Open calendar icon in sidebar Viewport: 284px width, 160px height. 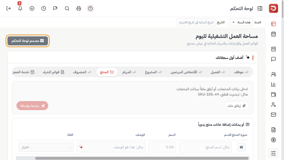[x=273, y=34]
